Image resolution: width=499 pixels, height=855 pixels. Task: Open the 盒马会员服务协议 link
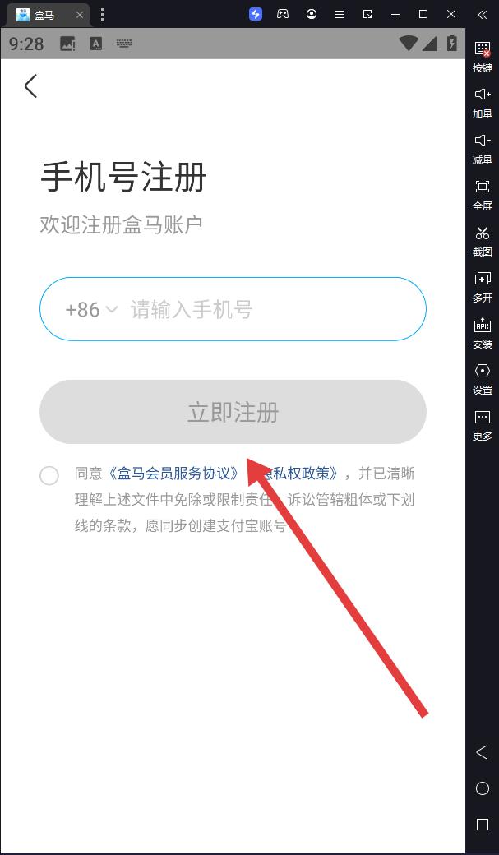coord(173,474)
